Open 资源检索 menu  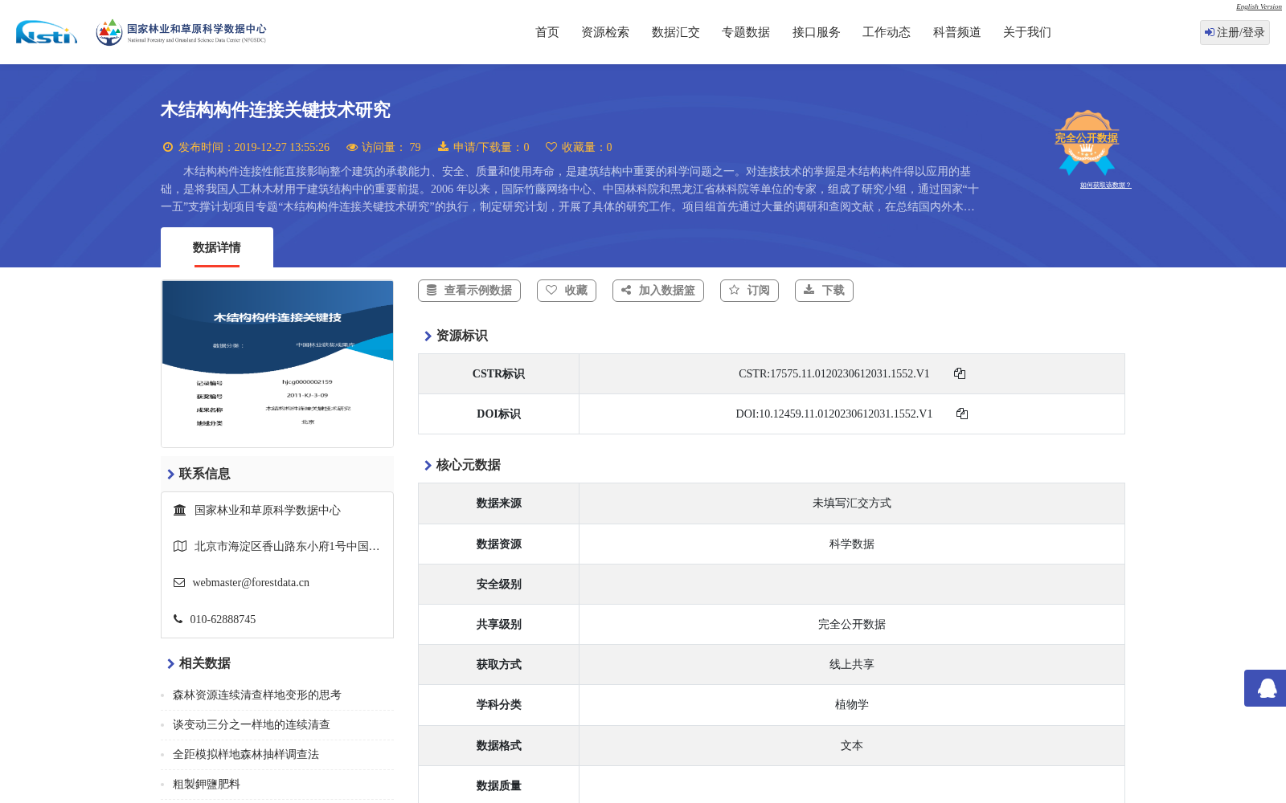click(x=605, y=32)
